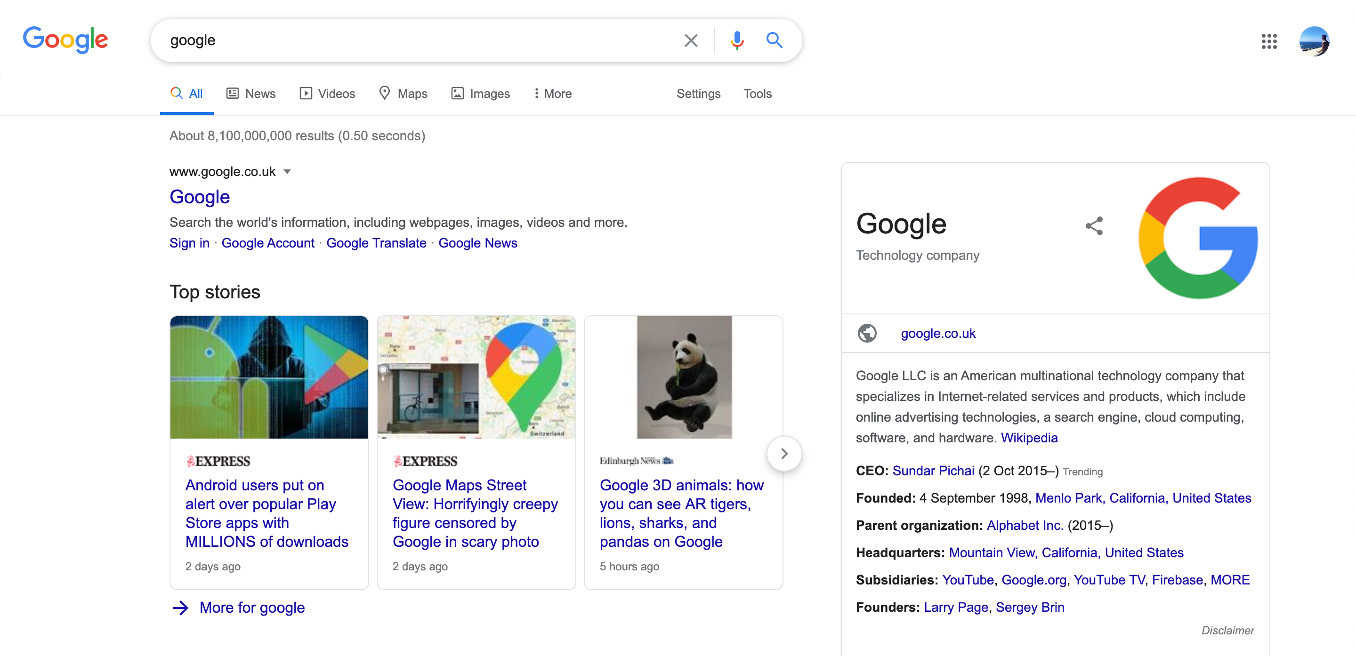Open the search Tools
This screenshot has height=656, width=1356.
(758, 94)
